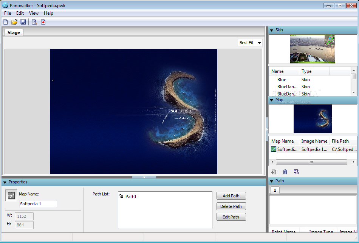Click the C:\Softped... file path cell
The width and height of the screenshot is (359, 243).
(344, 149)
